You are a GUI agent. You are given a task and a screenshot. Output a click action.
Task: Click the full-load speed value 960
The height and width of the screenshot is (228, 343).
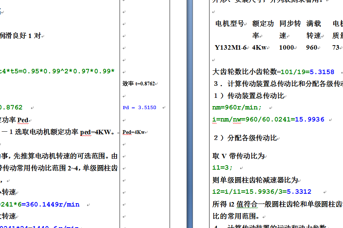coord(312,47)
